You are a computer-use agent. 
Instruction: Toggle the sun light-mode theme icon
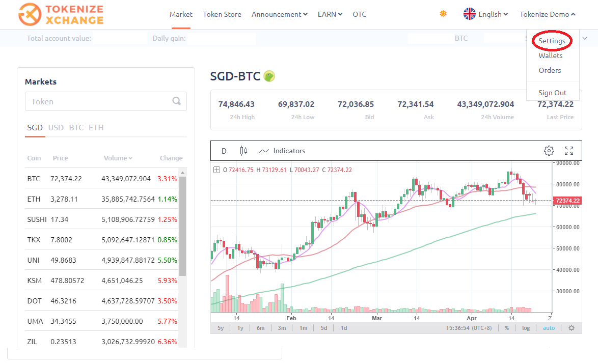[443, 14]
